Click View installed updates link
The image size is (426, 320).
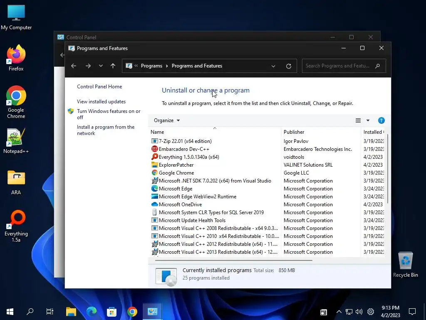tap(102, 102)
